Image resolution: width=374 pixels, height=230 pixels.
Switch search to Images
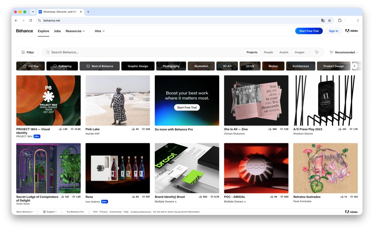[x=299, y=52]
